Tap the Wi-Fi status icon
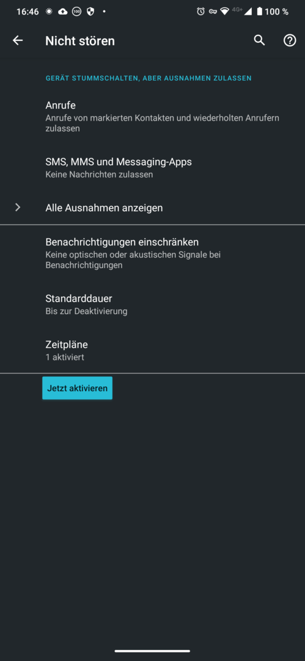 (224, 12)
